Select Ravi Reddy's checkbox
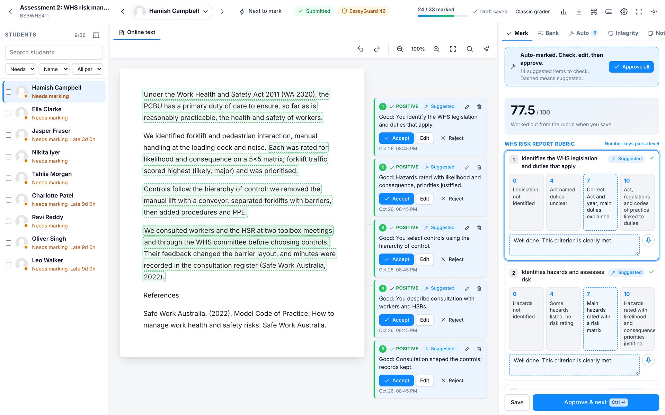The width and height of the screenshot is (665, 415). click(x=9, y=221)
